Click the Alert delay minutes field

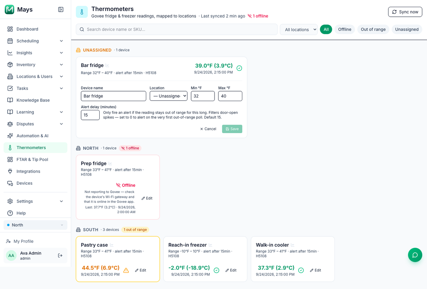tap(90, 115)
